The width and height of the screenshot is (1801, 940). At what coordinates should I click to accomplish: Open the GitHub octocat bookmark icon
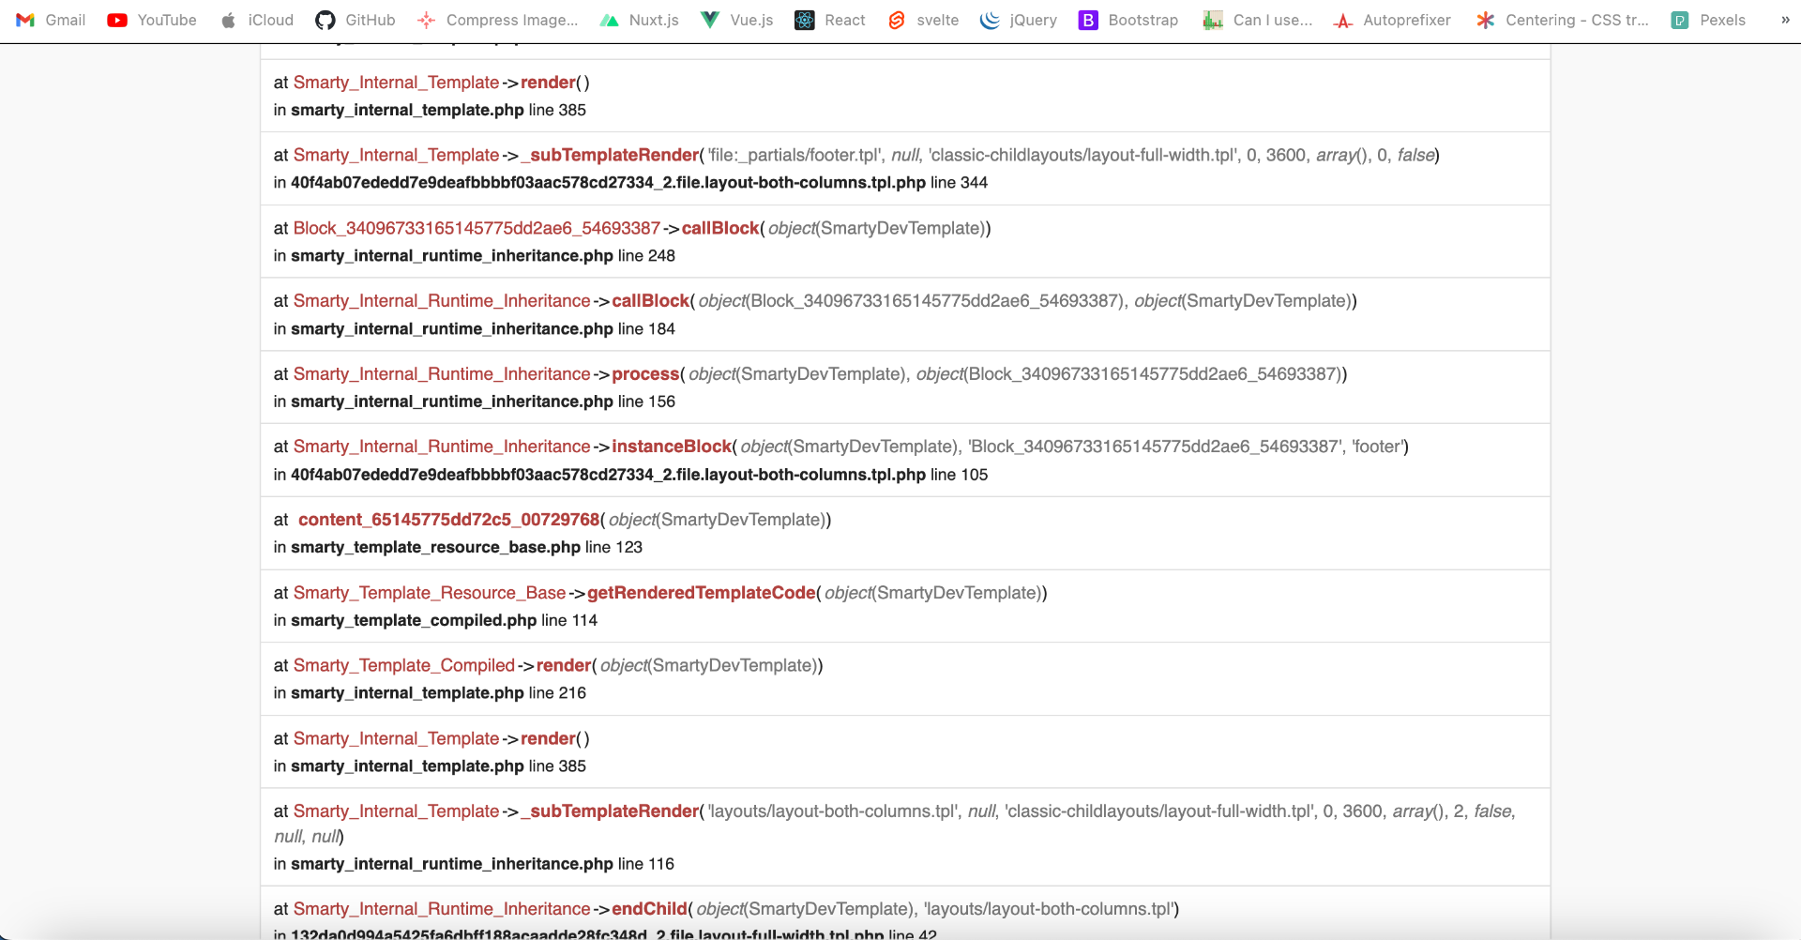[x=325, y=20]
